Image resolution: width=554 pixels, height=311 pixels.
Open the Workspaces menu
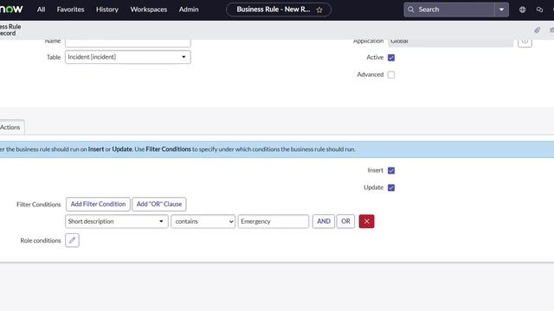pos(149,10)
